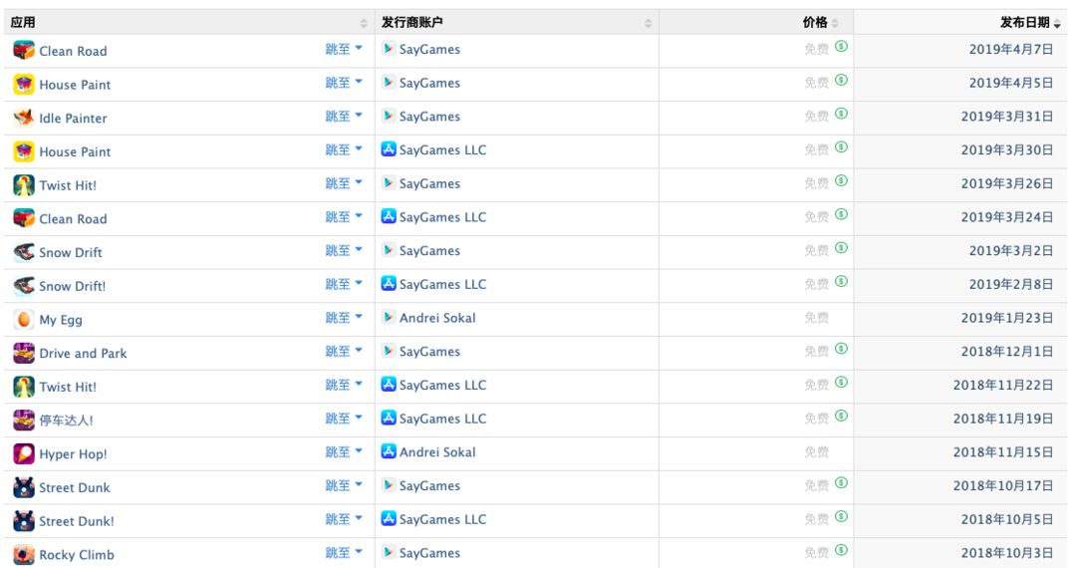Click the Street Dunk (no exclamation) app icon
This screenshot has width=1076, height=568.
tap(24, 487)
